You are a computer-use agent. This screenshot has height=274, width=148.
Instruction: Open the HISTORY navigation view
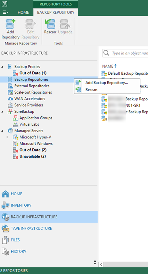coord(19,252)
